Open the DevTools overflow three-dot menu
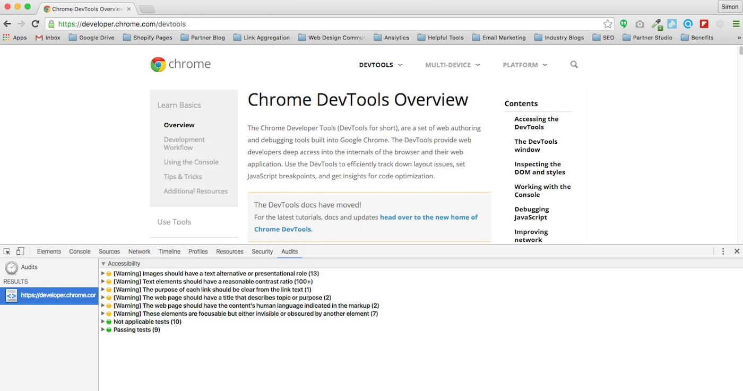The height and width of the screenshot is (391, 743). click(723, 251)
